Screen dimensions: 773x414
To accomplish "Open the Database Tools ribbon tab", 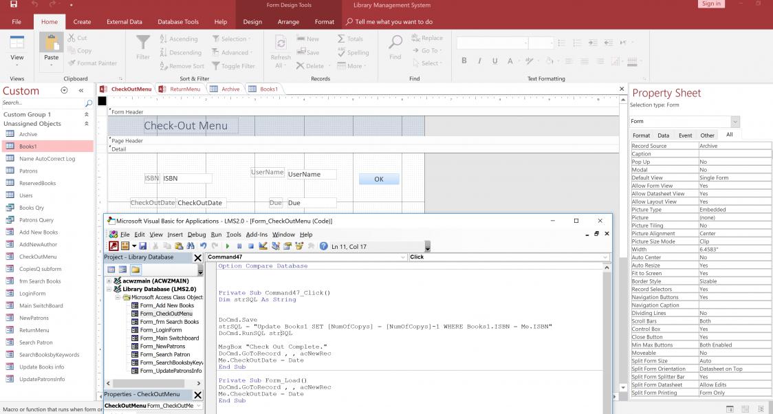I will pos(178,22).
